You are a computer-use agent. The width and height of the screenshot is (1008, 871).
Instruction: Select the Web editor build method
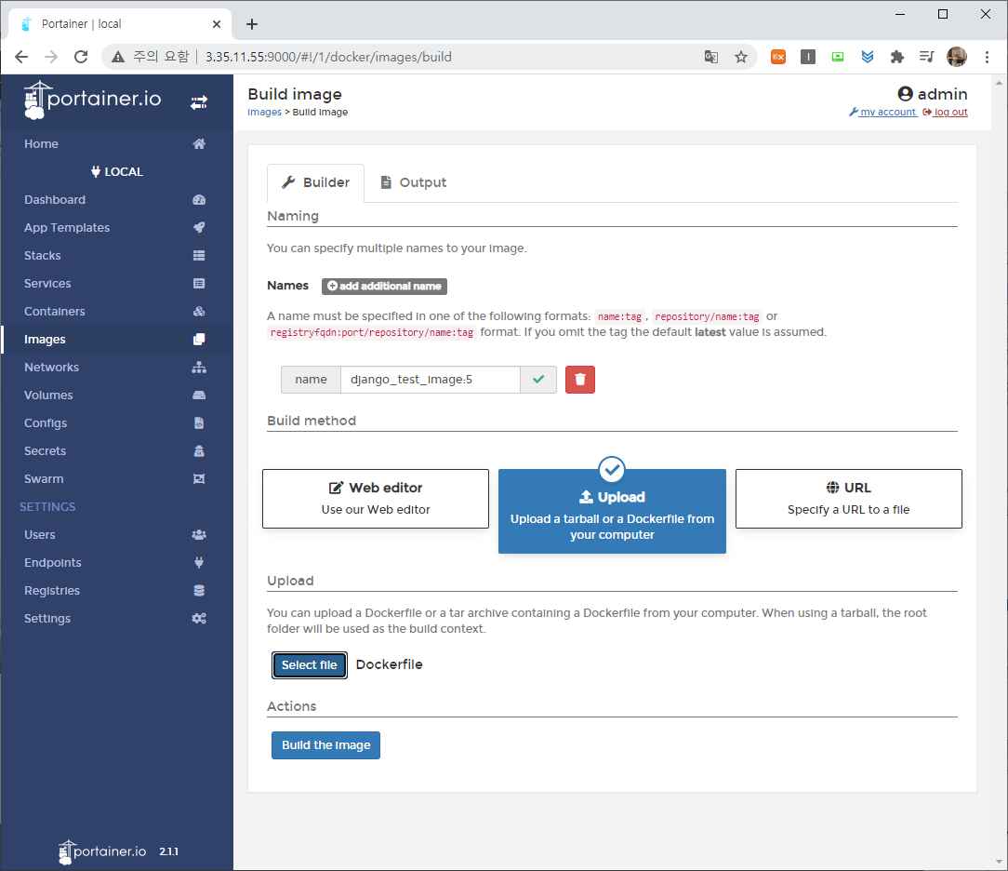376,499
